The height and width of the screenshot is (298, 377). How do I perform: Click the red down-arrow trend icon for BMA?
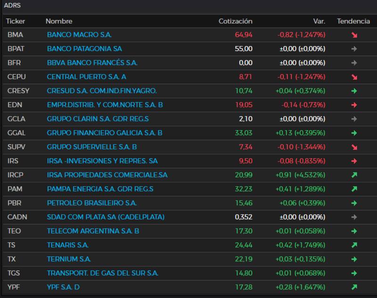tap(354, 35)
